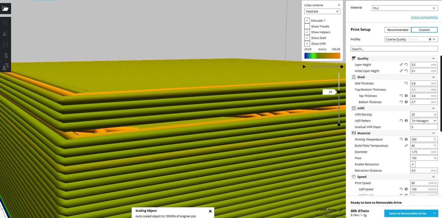
Task: Toggle the Enable Retraction checkbox
Action: (413, 164)
